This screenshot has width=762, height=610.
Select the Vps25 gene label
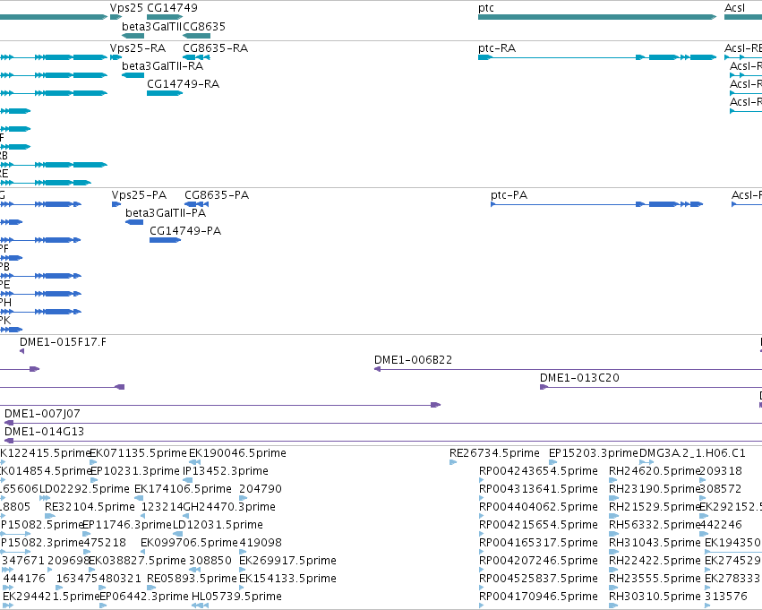126,8
